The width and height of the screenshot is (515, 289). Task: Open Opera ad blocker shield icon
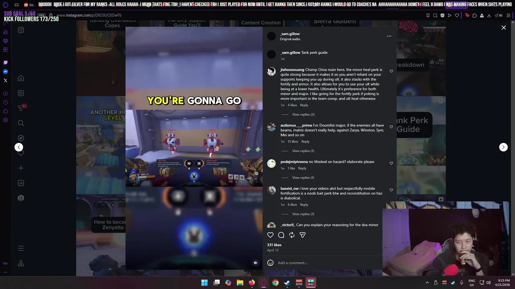click(x=442, y=16)
